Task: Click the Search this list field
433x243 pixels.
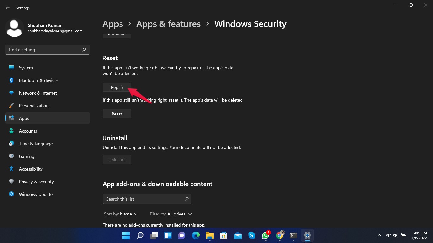Action: tap(144, 199)
